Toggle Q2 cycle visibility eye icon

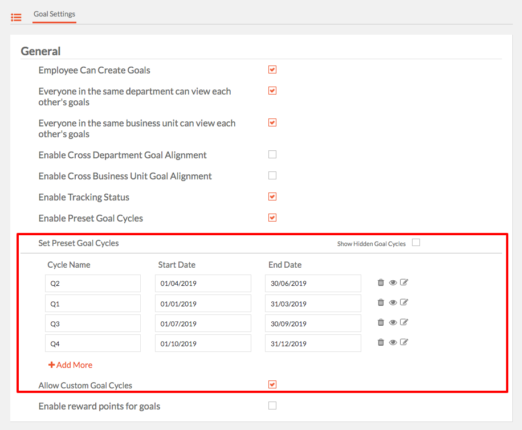pyautogui.click(x=393, y=282)
